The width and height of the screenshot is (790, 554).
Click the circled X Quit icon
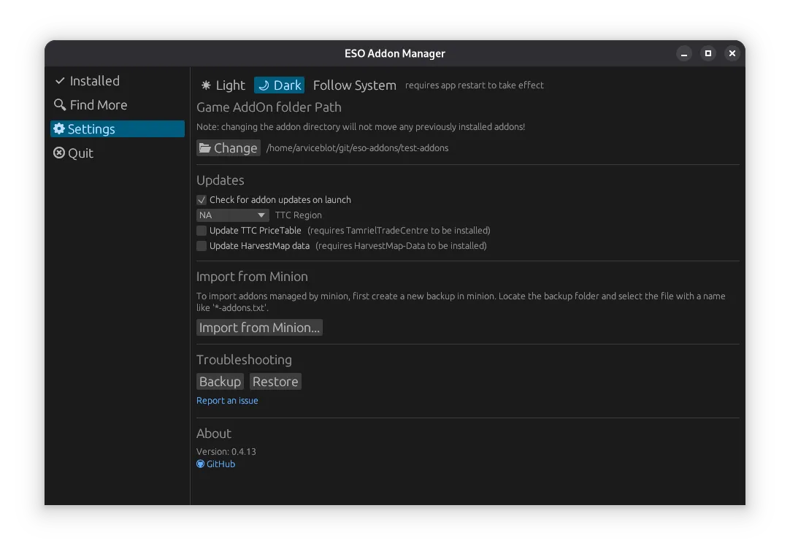coord(59,153)
